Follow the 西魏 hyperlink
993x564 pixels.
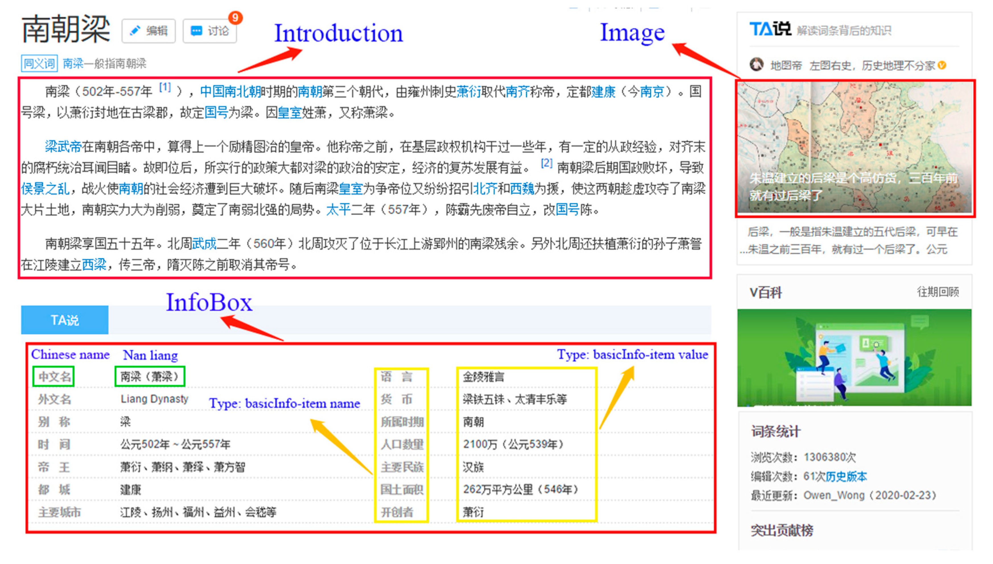[x=522, y=189]
